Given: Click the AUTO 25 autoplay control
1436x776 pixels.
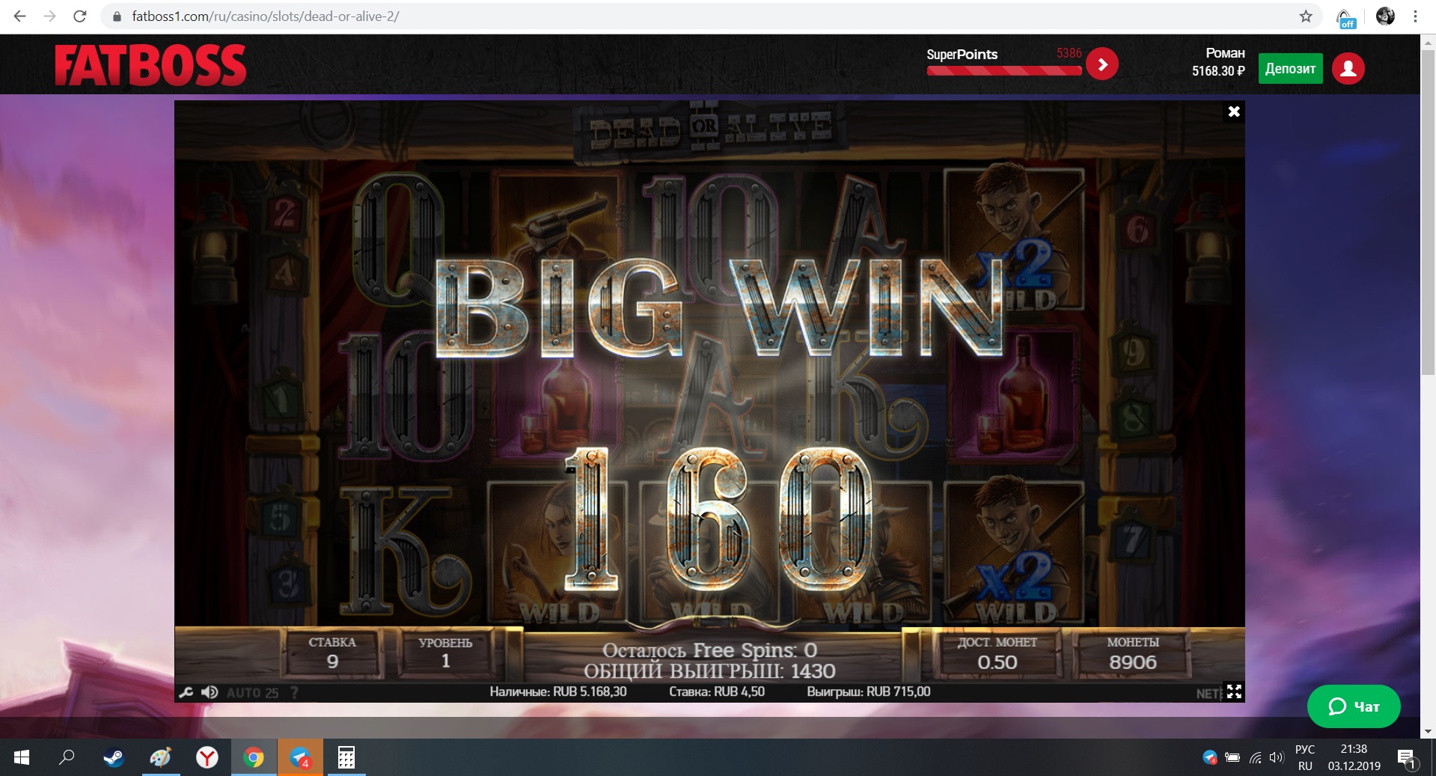Looking at the screenshot, I should pos(252,693).
